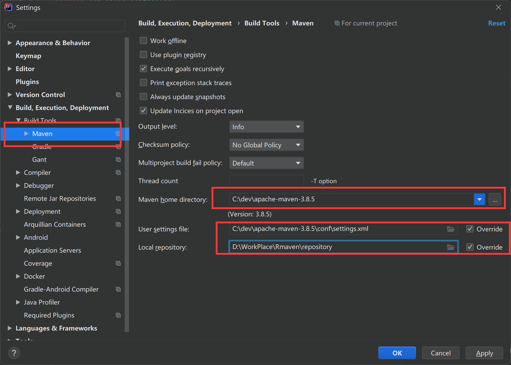Click per-project icon beside Coverage

point(118,263)
